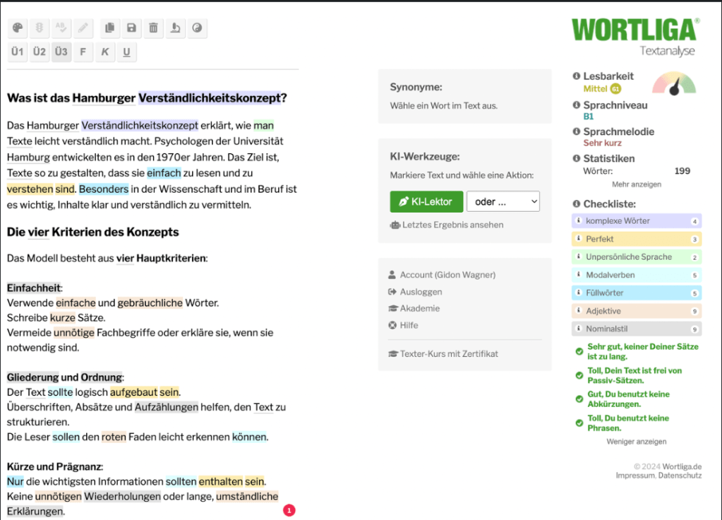Click the purple 'komplexe Wörter' checklist bar

point(636,221)
